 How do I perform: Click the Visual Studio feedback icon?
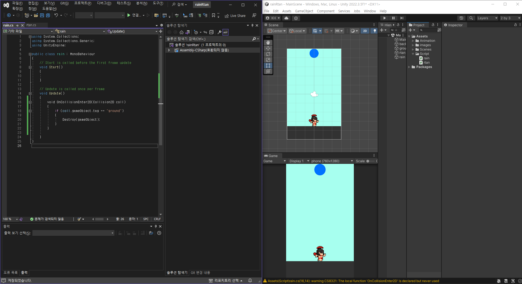[254, 16]
